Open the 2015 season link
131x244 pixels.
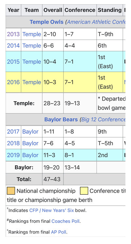pos(13,62)
